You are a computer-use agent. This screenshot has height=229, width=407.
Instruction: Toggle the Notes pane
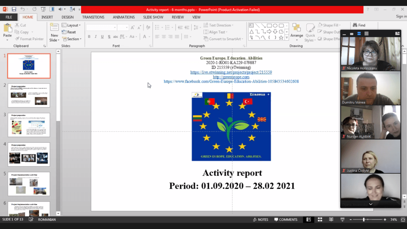(260, 219)
